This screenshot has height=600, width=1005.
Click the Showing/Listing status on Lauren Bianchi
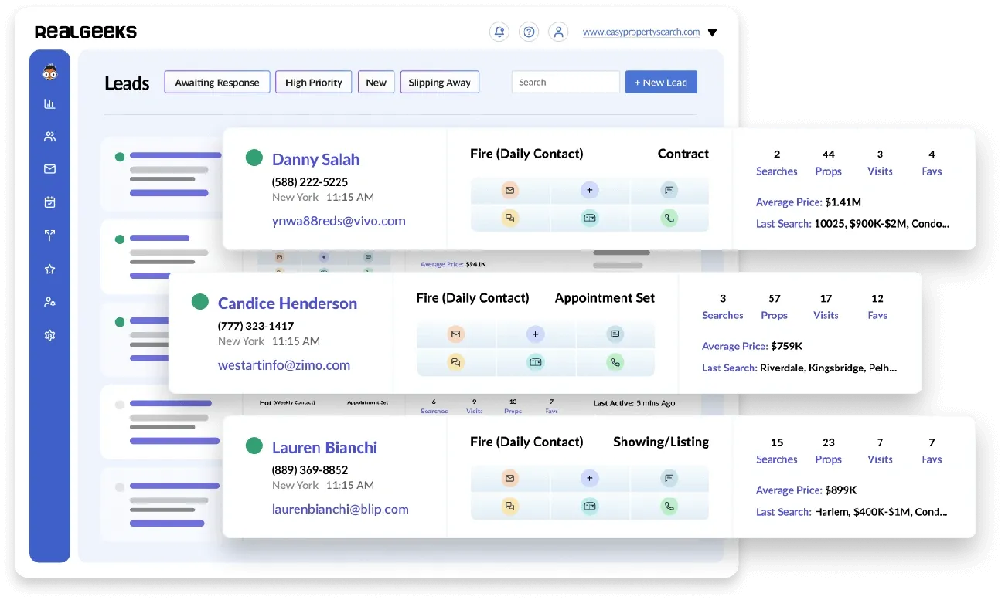click(x=661, y=442)
